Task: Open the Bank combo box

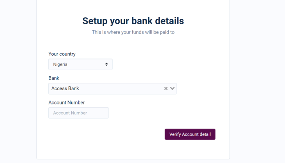Action: [113, 88]
